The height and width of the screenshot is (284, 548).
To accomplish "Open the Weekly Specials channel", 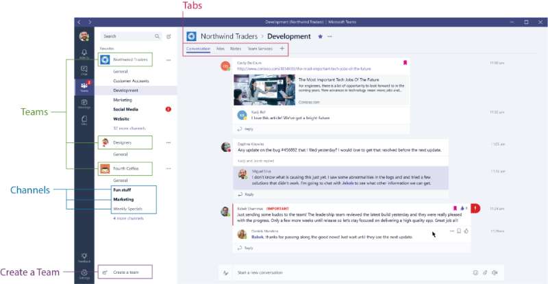I will coord(127,209).
